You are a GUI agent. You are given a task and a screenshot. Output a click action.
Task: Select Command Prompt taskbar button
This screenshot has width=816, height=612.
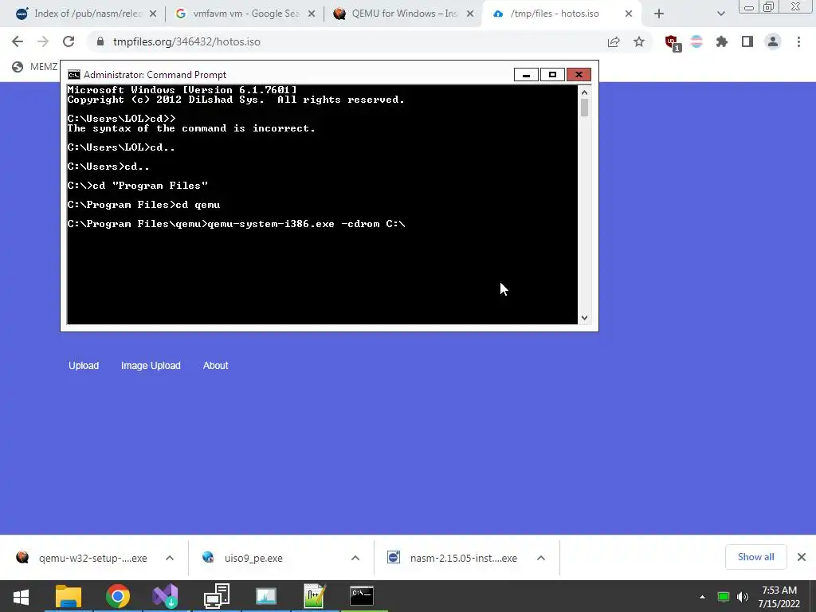point(363,596)
